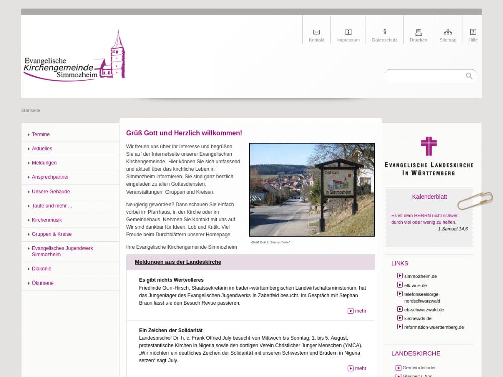Follow the Meldungen aus der Landeskirche heading
The image size is (503, 377).
tap(178, 262)
